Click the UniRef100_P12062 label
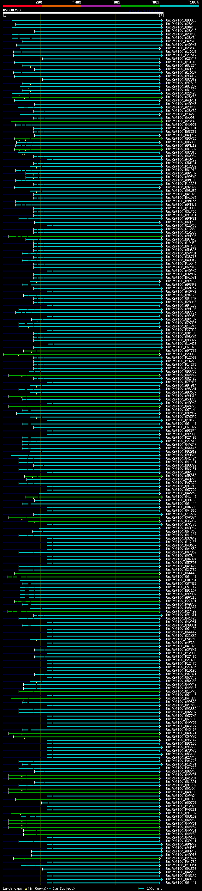The height and width of the screenshot is (891, 202). pos(181,358)
